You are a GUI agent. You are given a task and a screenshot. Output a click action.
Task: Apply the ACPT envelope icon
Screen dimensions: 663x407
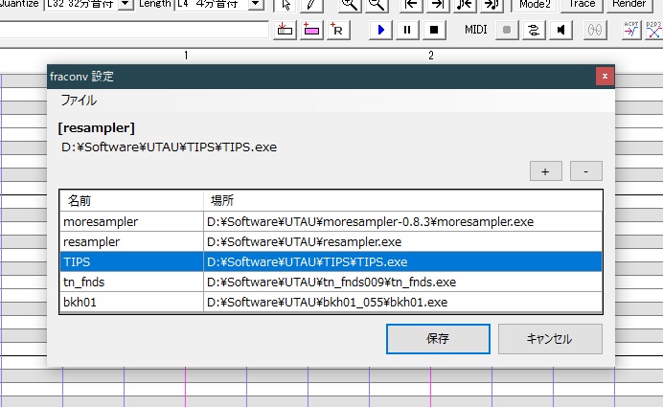pos(630,30)
